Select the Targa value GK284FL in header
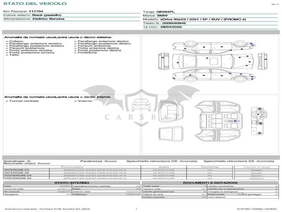Viewport: 282px width, 212px height. [x=165, y=12]
